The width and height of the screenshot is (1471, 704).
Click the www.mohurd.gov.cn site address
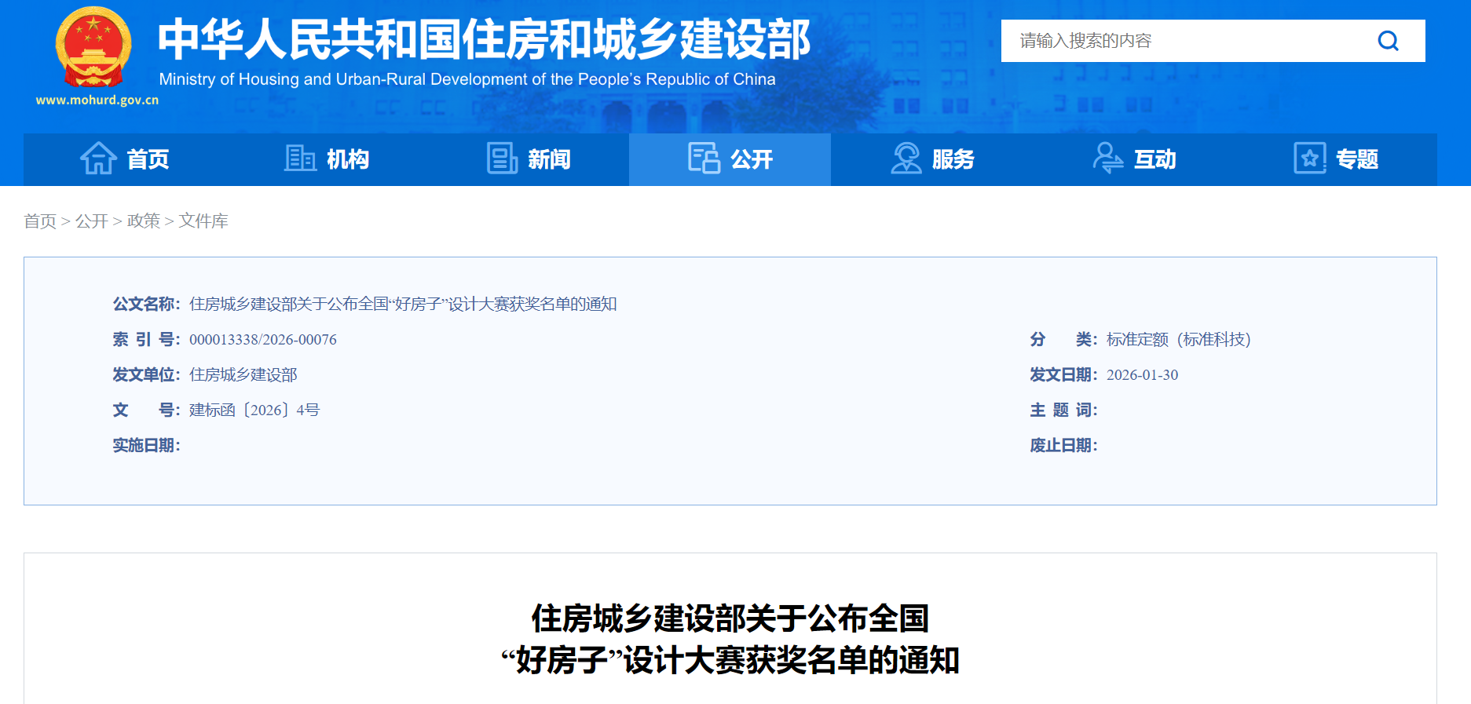pos(97,100)
